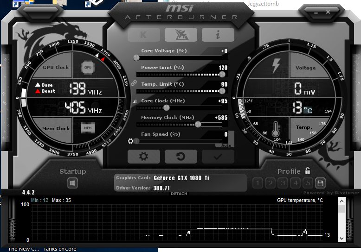
Task: Click the OC Scanner jet icon
Action: tap(181, 35)
